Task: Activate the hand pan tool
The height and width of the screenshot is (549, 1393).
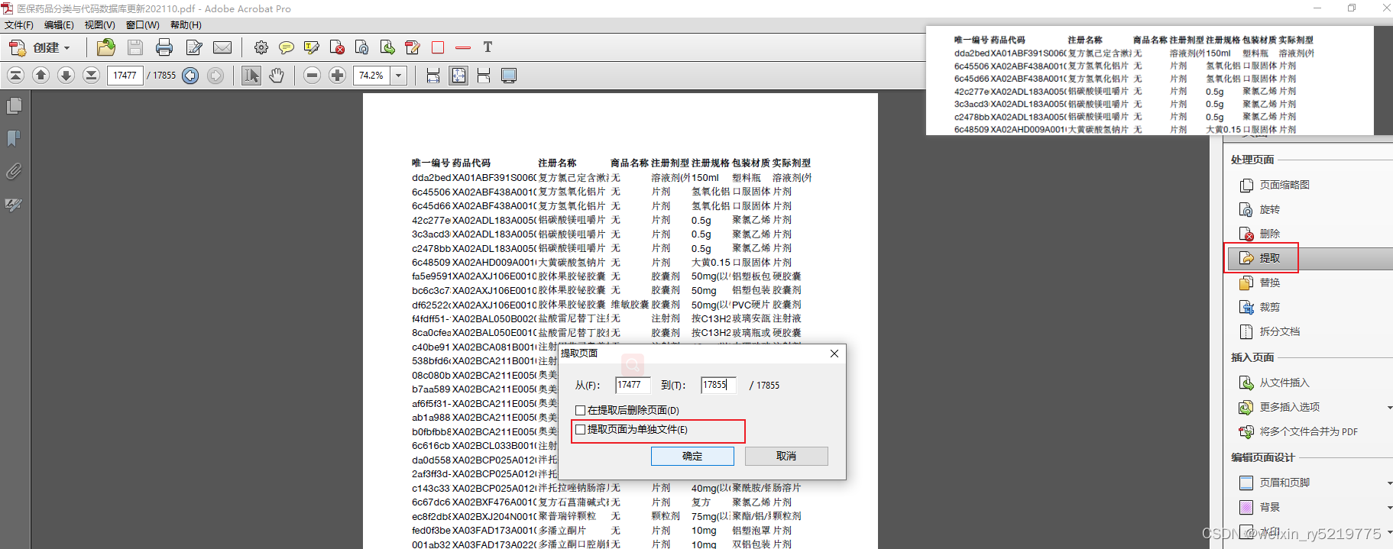Action: pos(277,75)
